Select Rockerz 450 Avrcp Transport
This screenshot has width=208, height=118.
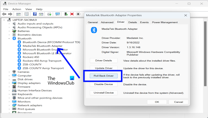pos(42,61)
